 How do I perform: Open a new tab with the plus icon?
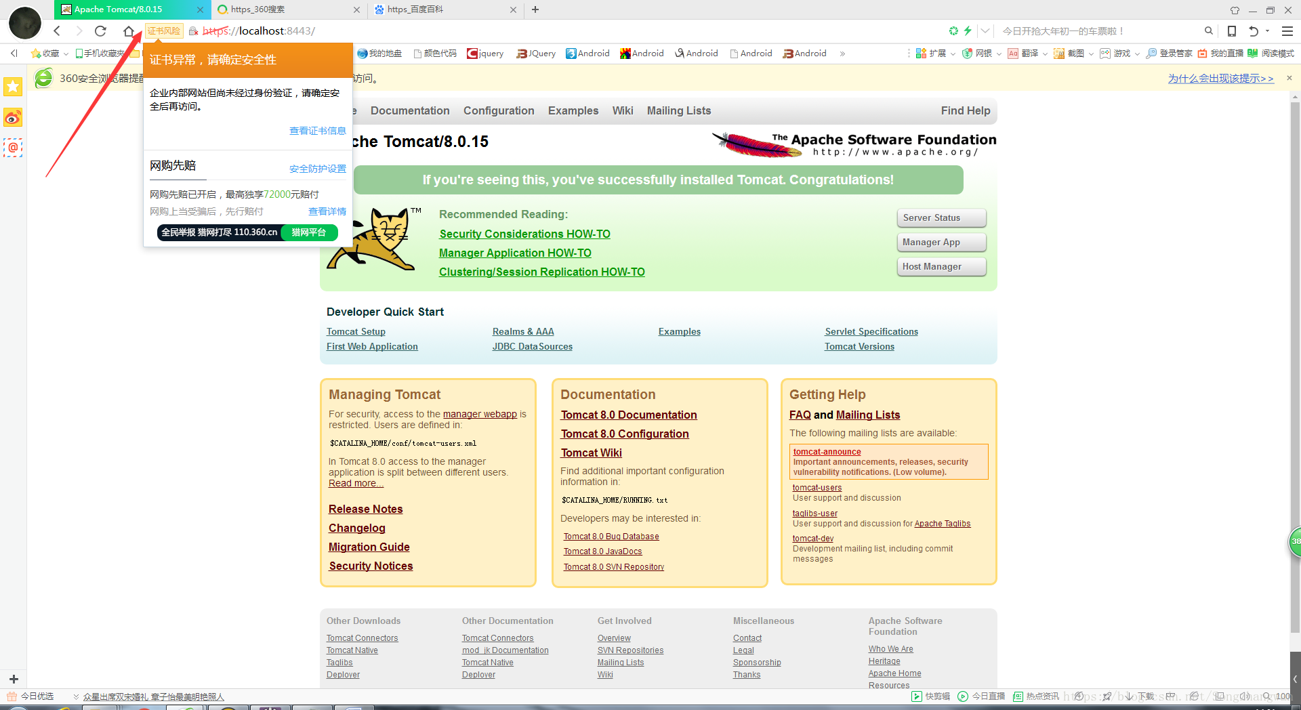[x=535, y=9]
